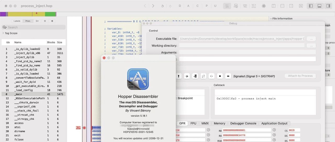The height and width of the screenshot is (142, 335).
Task: Select callstack entry 0x100001fa0 process inject main
Action: pyautogui.click(x=246, y=99)
